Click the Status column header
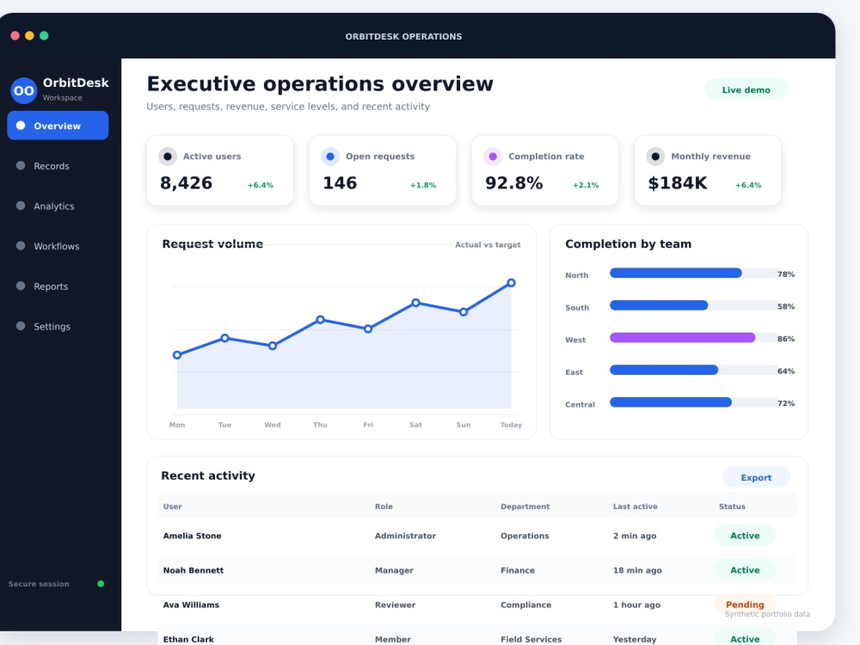The image size is (860, 645). [x=732, y=507]
